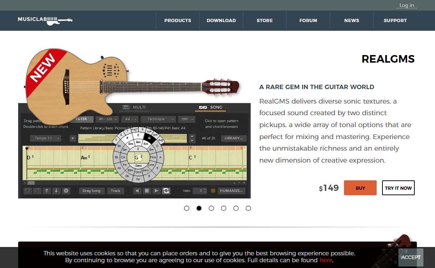Select the fifth carousel slide dot
The width and height of the screenshot is (435, 268).
tap(236, 208)
